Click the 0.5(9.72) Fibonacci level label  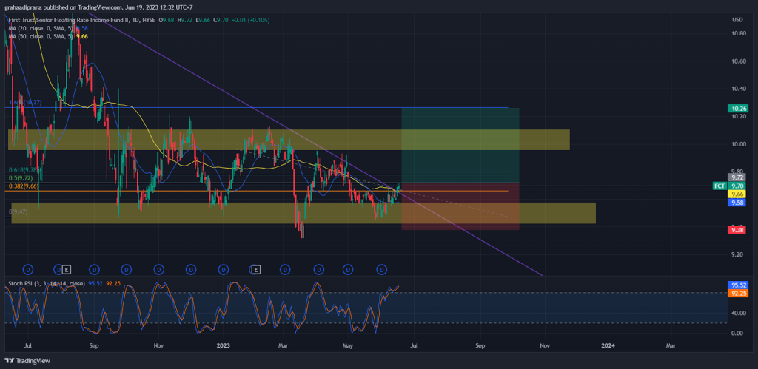[x=21, y=178]
